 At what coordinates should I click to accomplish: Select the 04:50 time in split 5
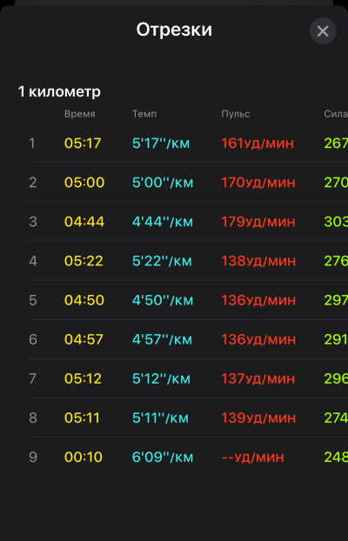click(84, 300)
